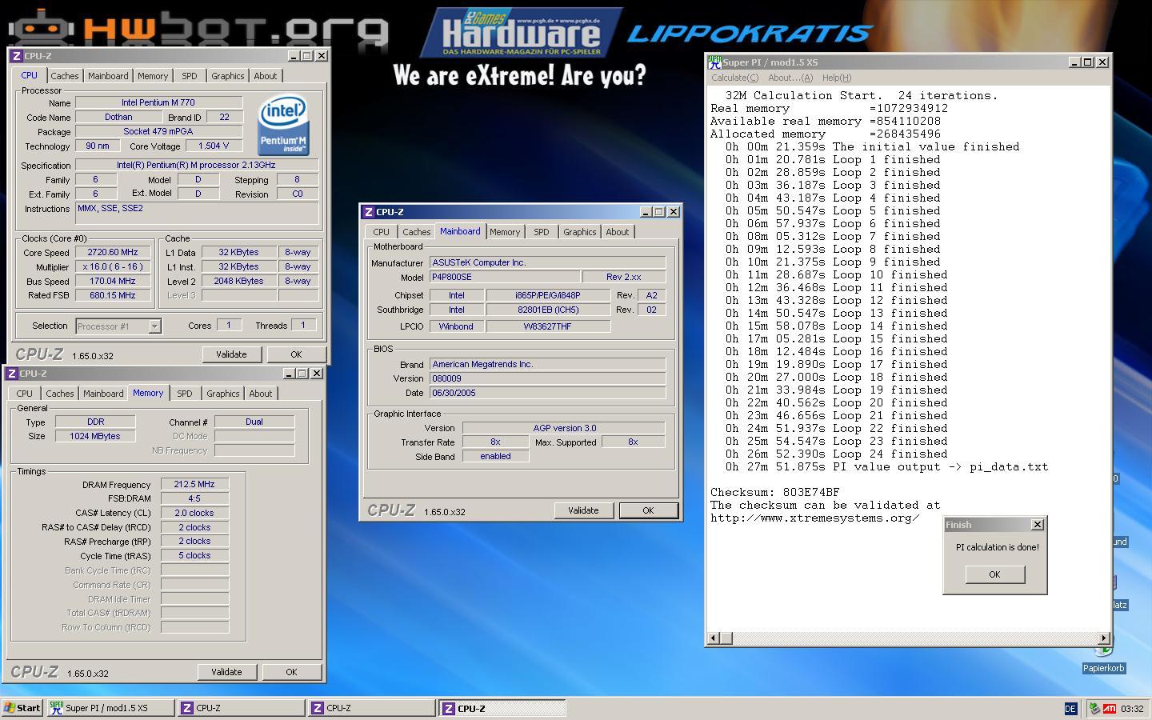Click the right arrow of Super PI scrollbar
This screenshot has height=720, width=1152.
tap(1104, 638)
